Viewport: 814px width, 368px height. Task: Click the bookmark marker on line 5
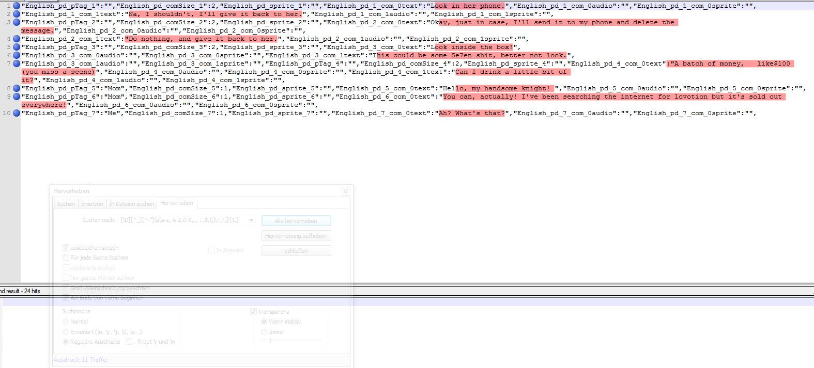tap(17, 47)
